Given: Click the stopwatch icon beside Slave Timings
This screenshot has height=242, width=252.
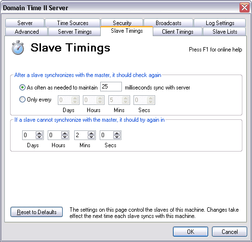Looking at the screenshot, I should tap(18, 48).
